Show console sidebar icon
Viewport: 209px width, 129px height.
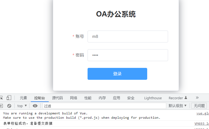pos(1,106)
